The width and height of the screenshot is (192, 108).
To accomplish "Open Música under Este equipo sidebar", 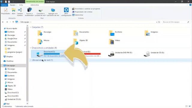I will tap(10, 82).
